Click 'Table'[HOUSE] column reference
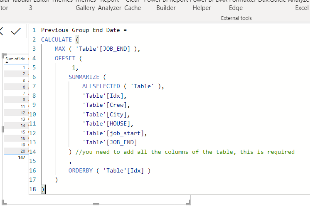 point(106,124)
